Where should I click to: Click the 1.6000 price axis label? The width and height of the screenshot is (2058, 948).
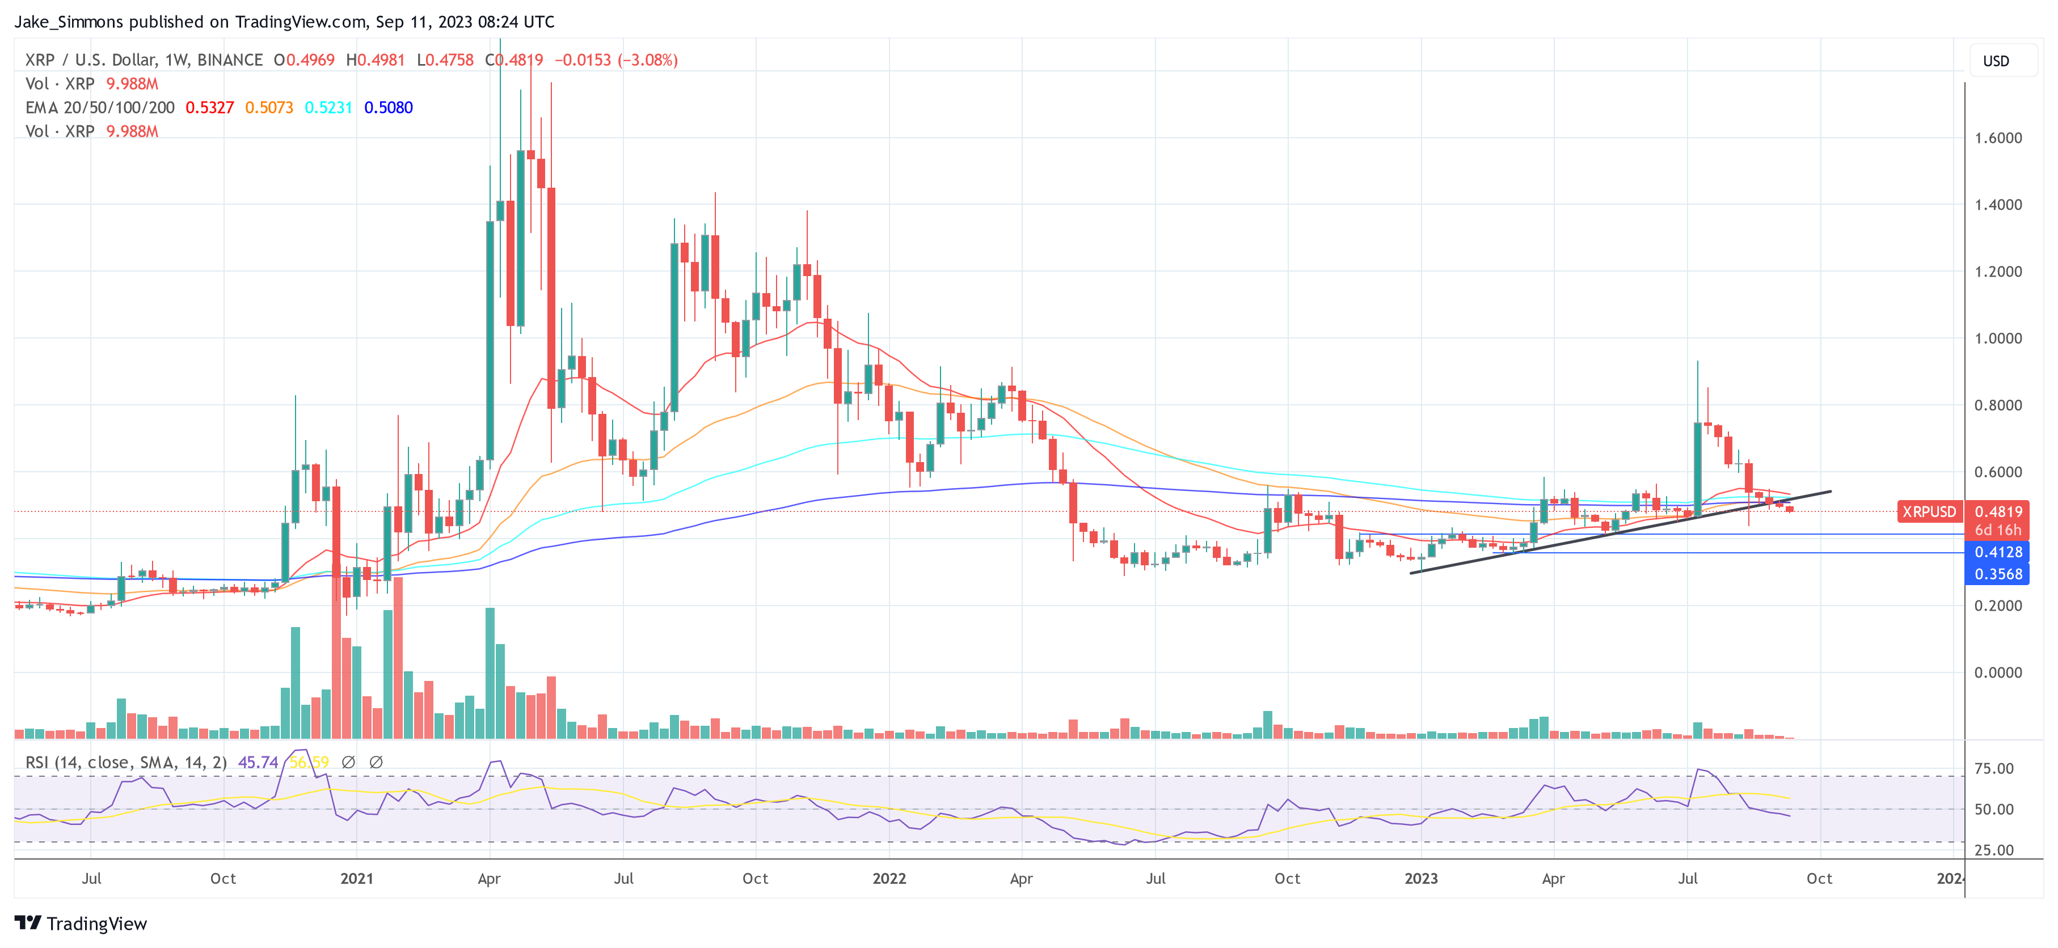(x=1998, y=138)
